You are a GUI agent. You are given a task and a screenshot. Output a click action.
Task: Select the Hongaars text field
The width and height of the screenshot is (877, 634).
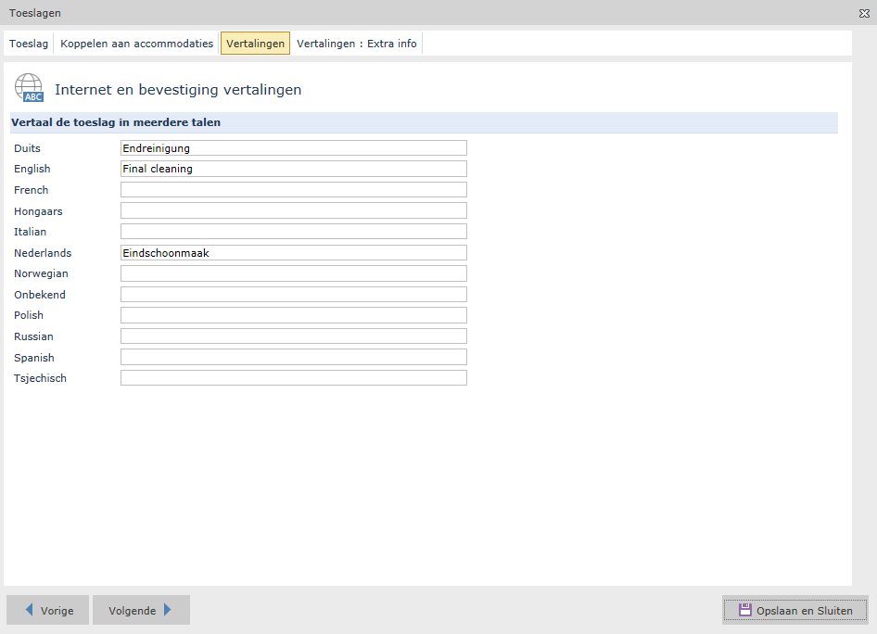click(293, 210)
